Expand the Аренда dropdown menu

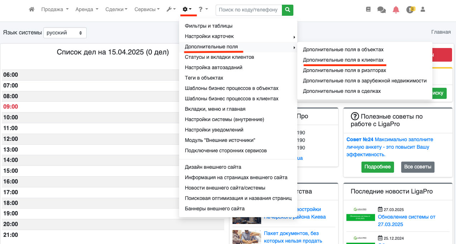87,10
